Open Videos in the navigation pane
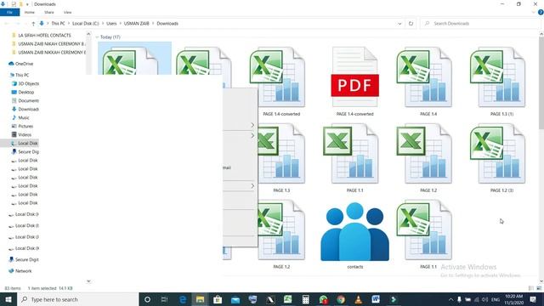Image resolution: width=544 pixels, height=306 pixels. click(21, 134)
